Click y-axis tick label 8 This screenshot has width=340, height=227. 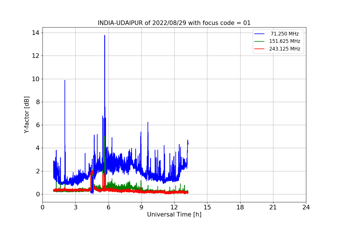(38, 102)
